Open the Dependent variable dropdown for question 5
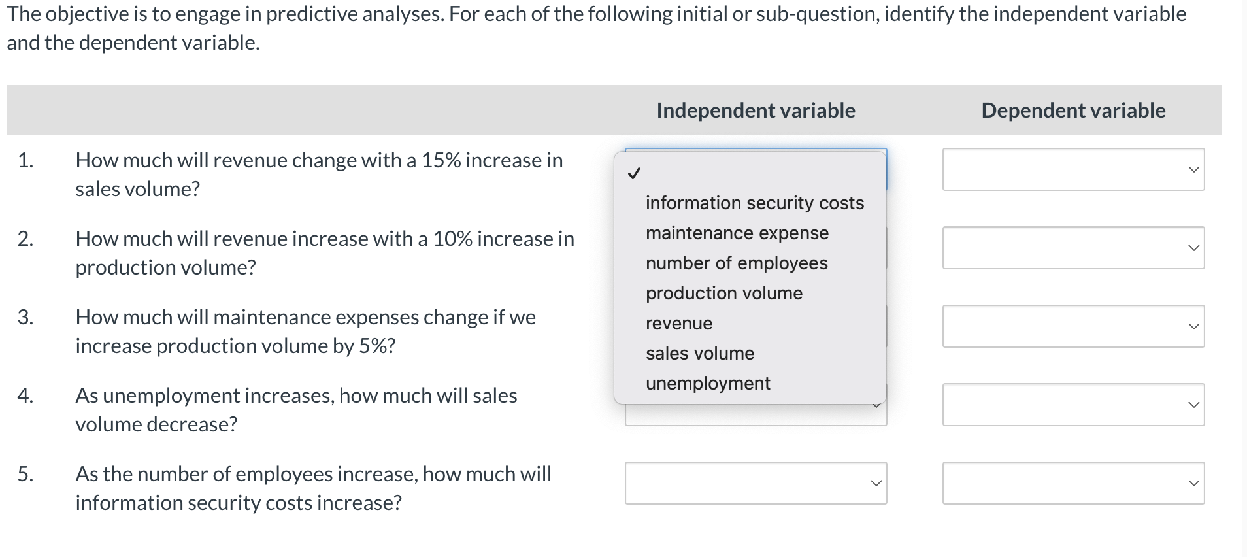This screenshot has height=557, width=1247. pos(1072,483)
